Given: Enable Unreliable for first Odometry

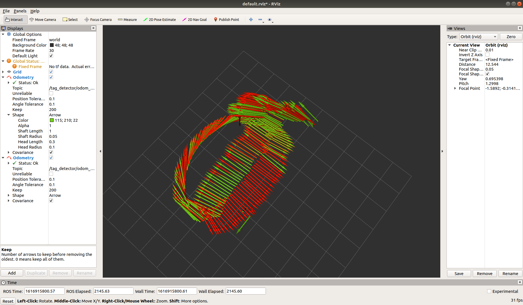Looking at the screenshot, I should tap(51, 93).
